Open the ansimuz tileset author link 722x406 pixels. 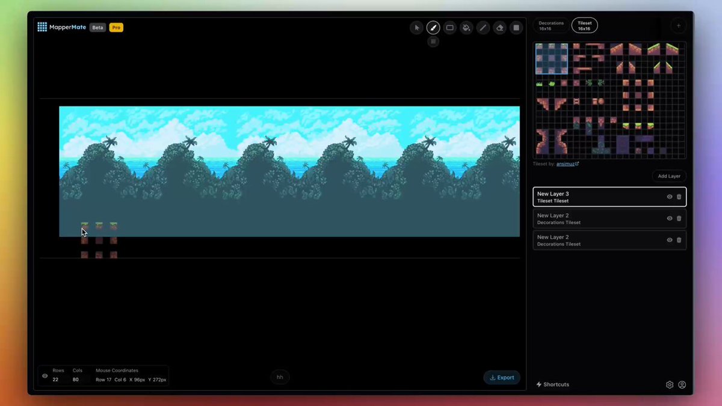pyautogui.click(x=567, y=164)
